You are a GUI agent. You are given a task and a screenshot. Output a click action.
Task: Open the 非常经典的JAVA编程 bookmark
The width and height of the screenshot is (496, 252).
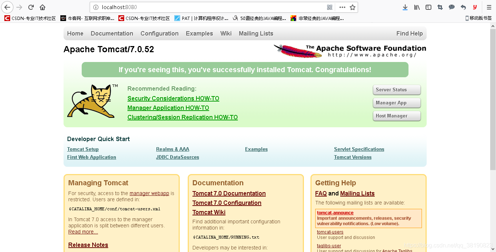point(317,18)
